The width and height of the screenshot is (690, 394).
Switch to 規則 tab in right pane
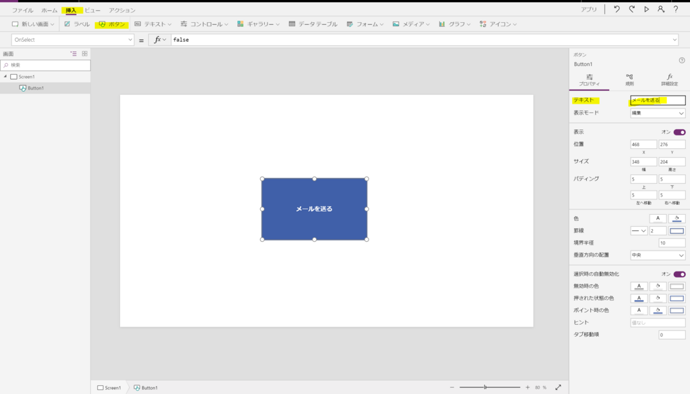630,80
